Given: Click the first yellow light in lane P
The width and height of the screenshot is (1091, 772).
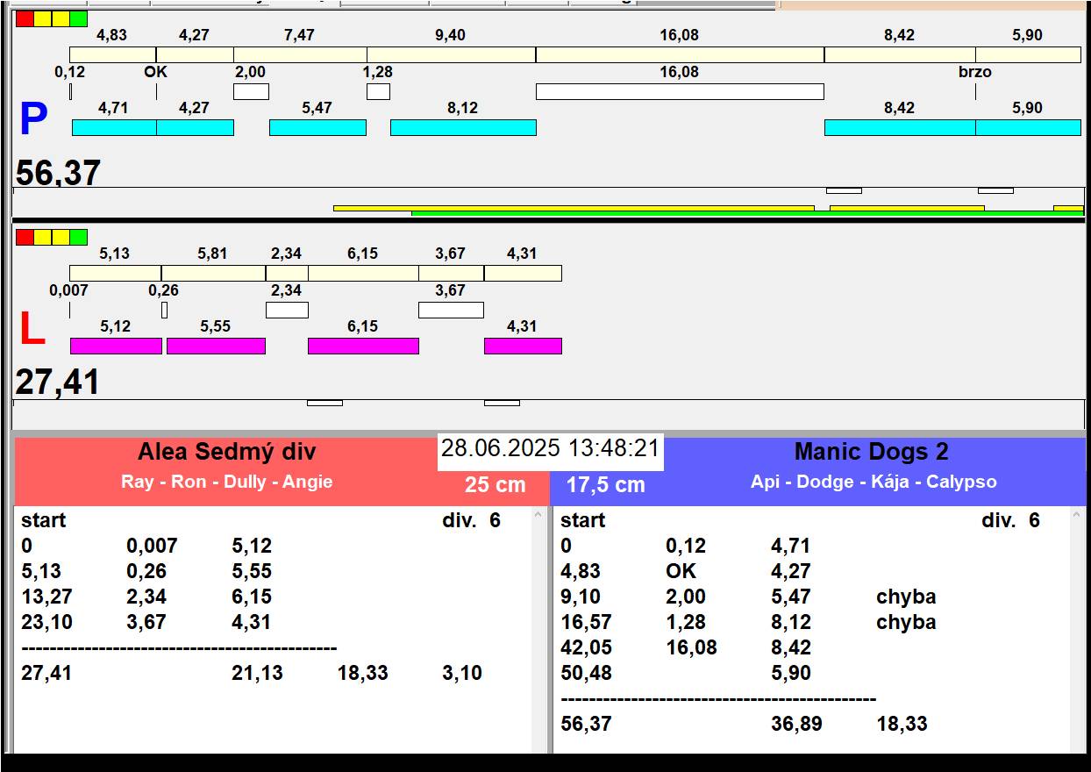Looking at the screenshot, I should pyautogui.click(x=43, y=18).
